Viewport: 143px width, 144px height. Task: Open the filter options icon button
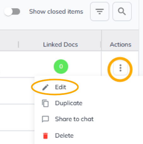pyautogui.click(x=100, y=12)
